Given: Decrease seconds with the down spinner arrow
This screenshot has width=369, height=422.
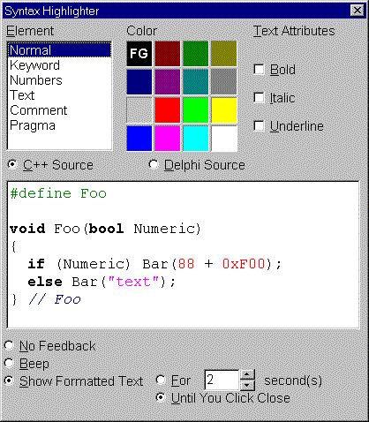Looking at the screenshot, I should click(247, 385).
